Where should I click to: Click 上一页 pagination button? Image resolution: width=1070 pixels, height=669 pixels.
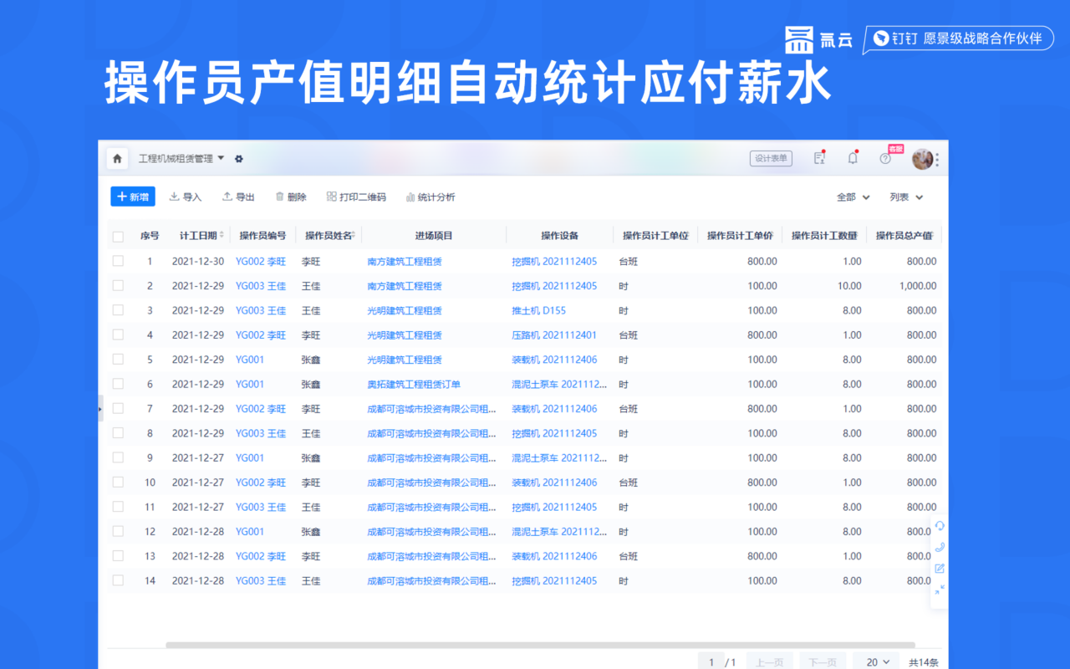[769, 661]
